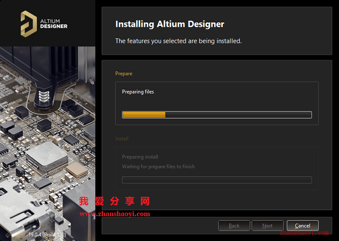Click the "Preparing install" text
339x241 pixels.
[x=140, y=157]
